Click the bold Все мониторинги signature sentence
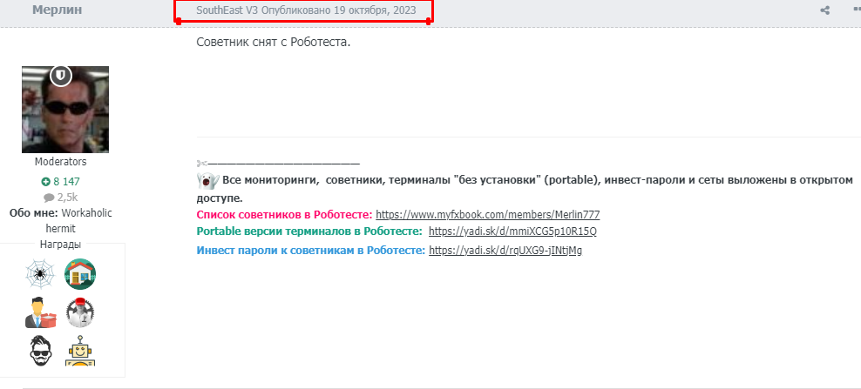Image resolution: width=861 pixels, height=389 pixels. coord(525,189)
